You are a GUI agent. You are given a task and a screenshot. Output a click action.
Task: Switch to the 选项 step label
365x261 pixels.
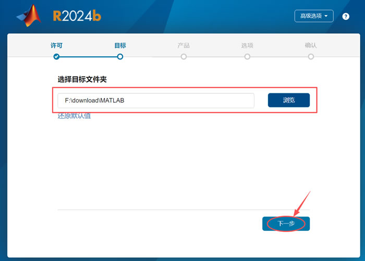(247, 45)
